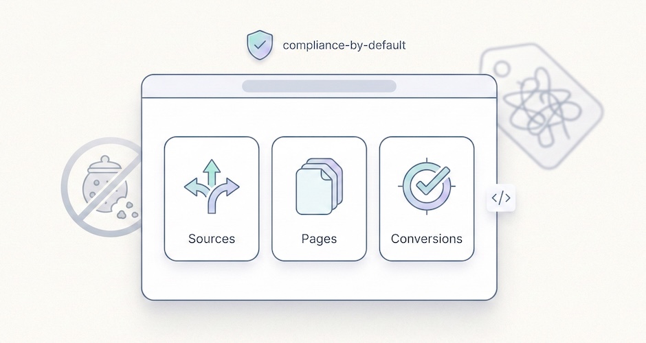This screenshot has height=343, width=646.
Task: Click the code embed brackets icon
Action: (x=500, y=199)
